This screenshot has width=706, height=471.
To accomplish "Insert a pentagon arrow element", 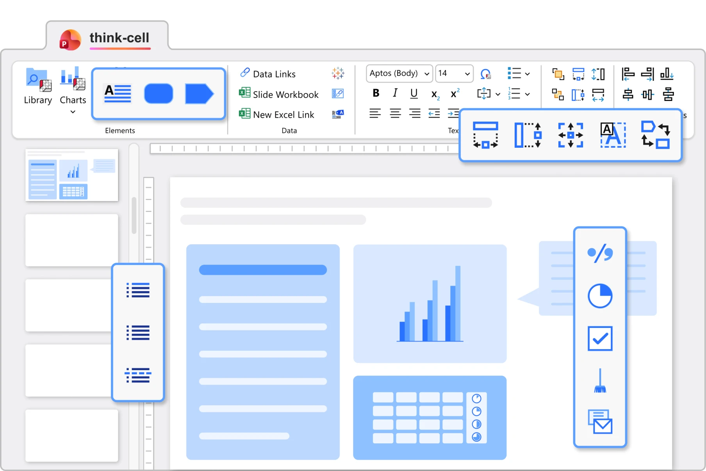I will (x=199, y=94).
